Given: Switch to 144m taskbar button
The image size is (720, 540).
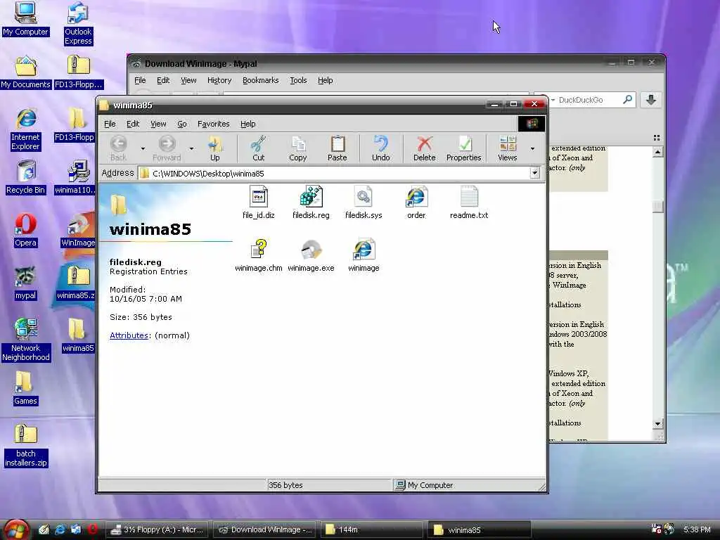Looking at the screenshot, I should [x=371, y=529].
